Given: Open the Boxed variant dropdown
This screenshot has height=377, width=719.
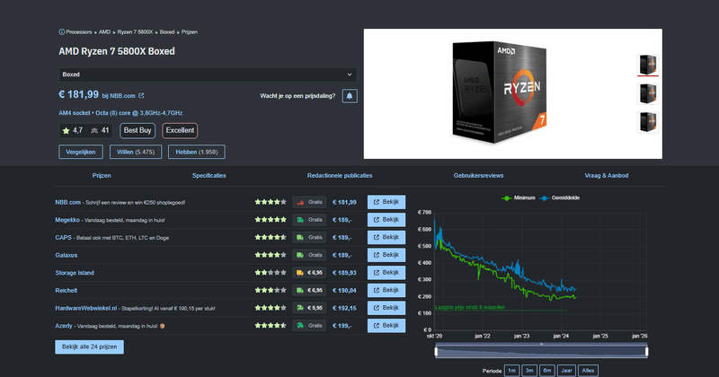Looking at the screenshot, I should click(x=208, y=75).
